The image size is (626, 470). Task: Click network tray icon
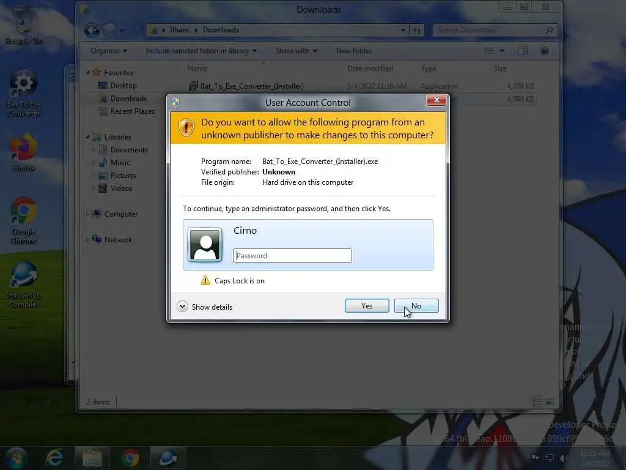click(550, 458)
